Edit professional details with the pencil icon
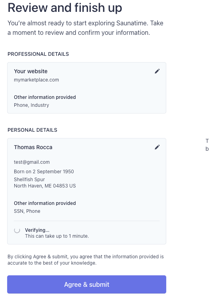Image resolution: width=209 pixels, height=303 pixels. pos(157,71)
